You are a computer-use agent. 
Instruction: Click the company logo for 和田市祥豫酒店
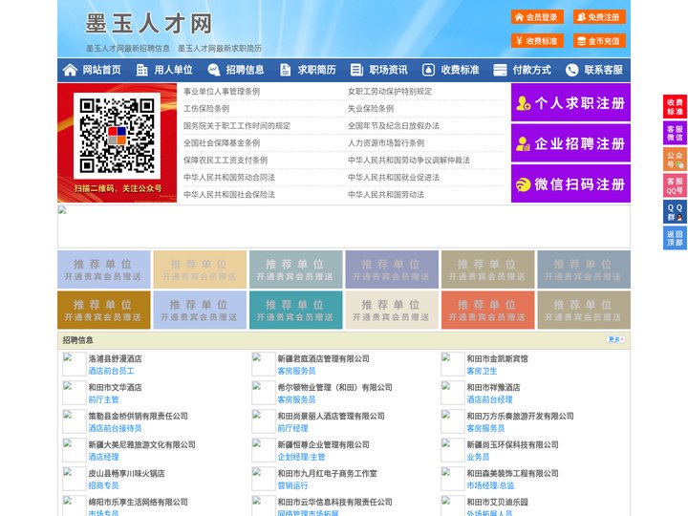tap(452, 393)
